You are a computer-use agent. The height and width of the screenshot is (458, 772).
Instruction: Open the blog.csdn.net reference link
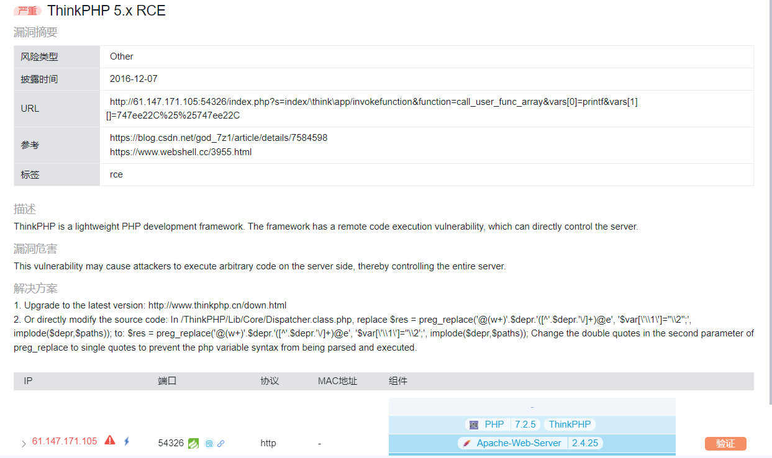(219, 138)
